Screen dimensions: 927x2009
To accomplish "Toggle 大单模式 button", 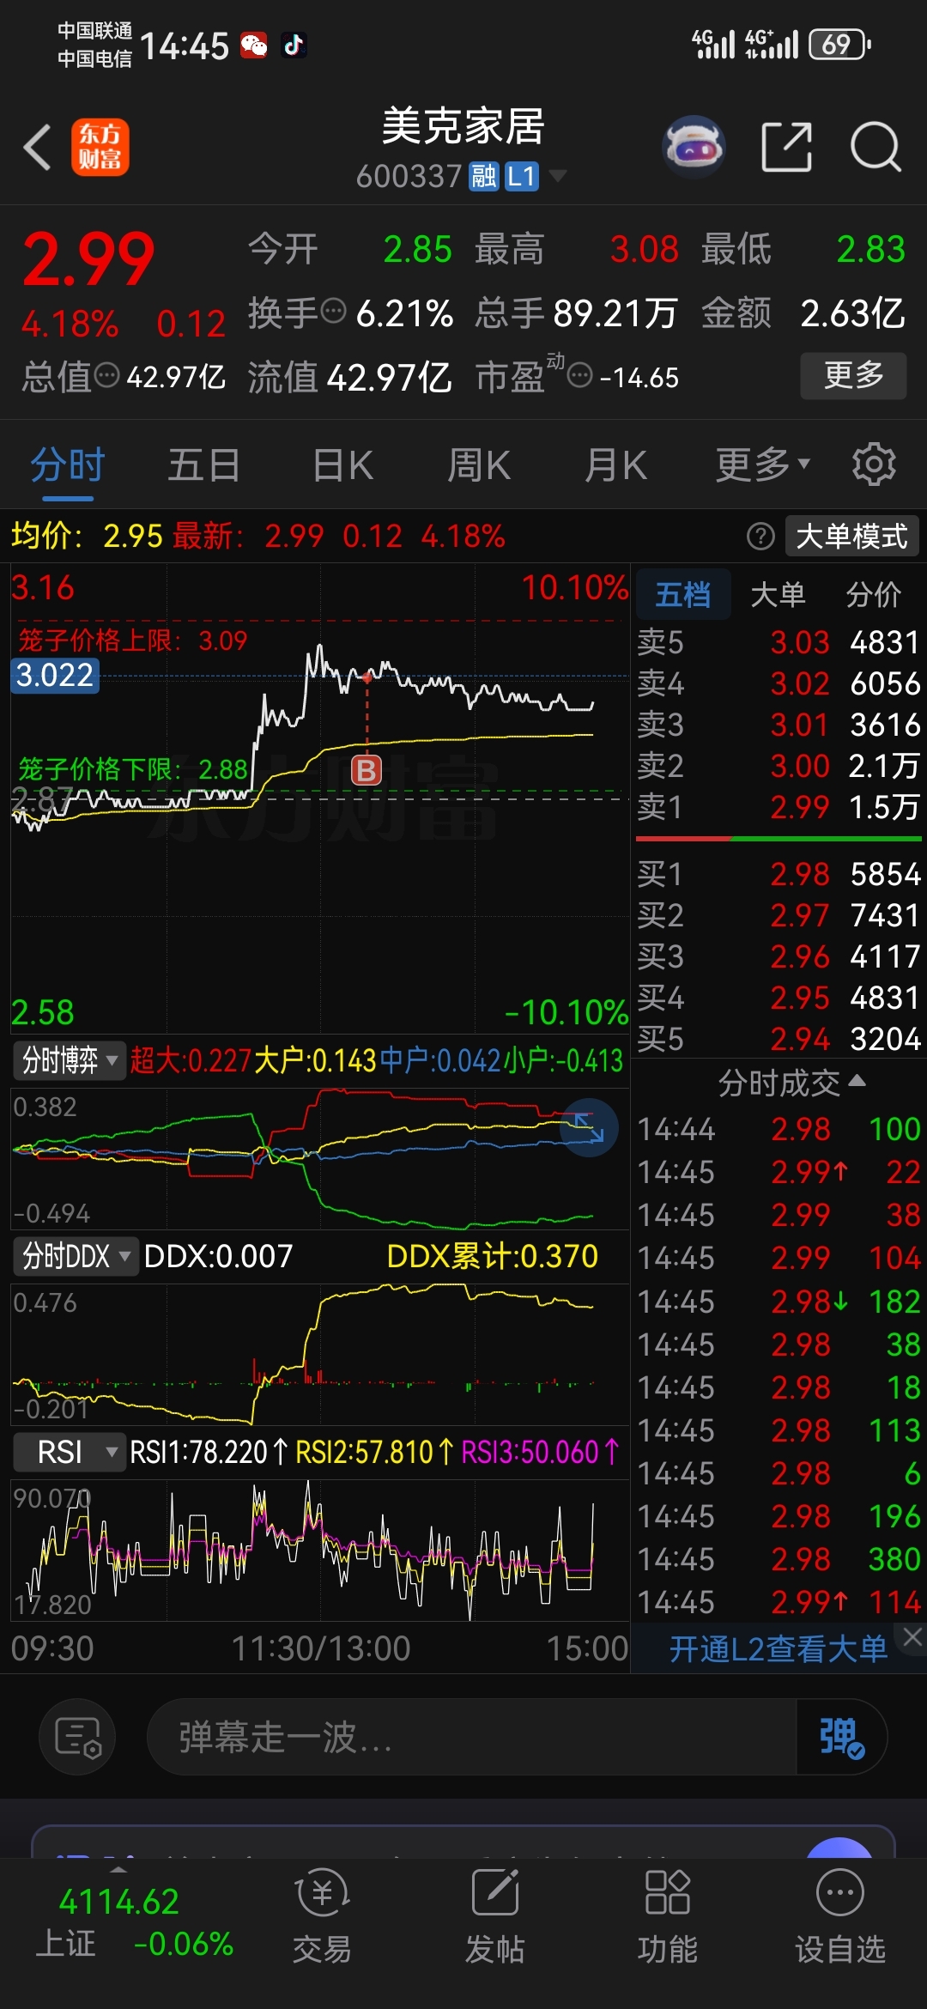I will pyautogui.click(x=851, y=537).
